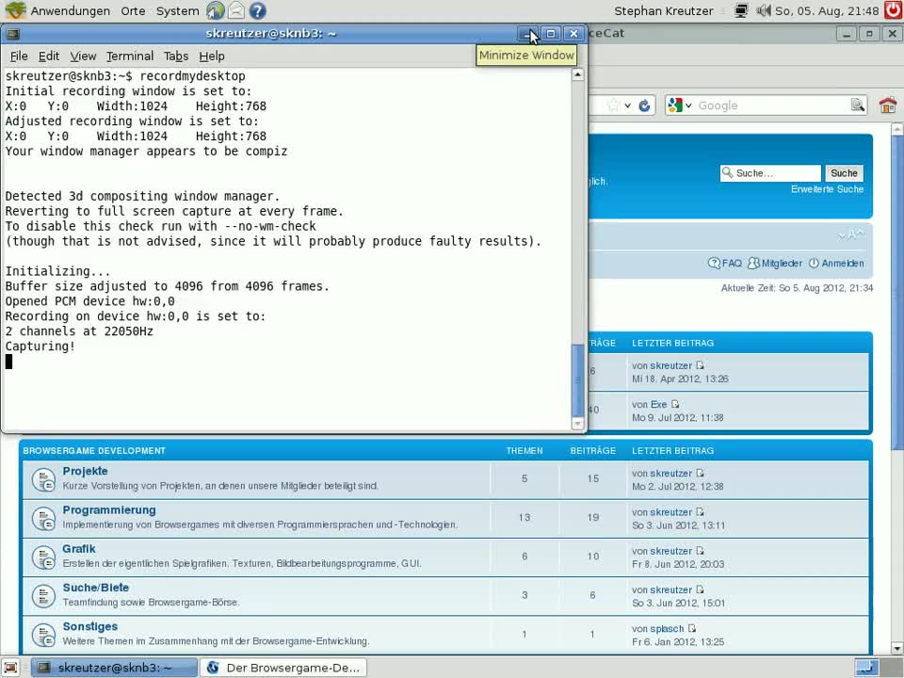Open the Anwendungen menu
904x678 pixels.
click(x=70, y=10)
